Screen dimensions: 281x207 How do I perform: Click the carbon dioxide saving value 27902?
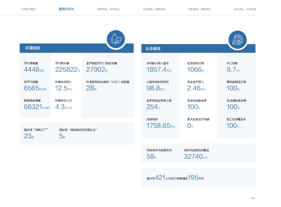pyautogui.click(x=95, y=69)
